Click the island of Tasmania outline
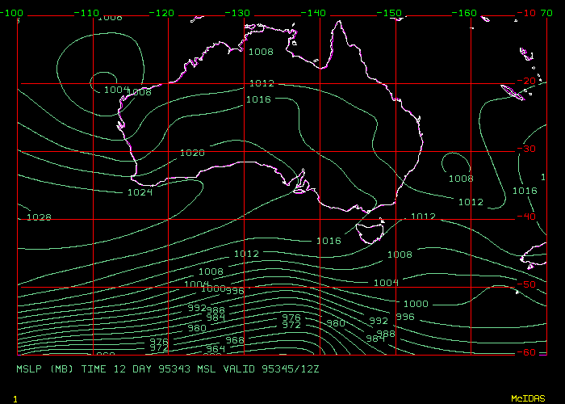Screen dimensions: 565x404 click(371, 231)
